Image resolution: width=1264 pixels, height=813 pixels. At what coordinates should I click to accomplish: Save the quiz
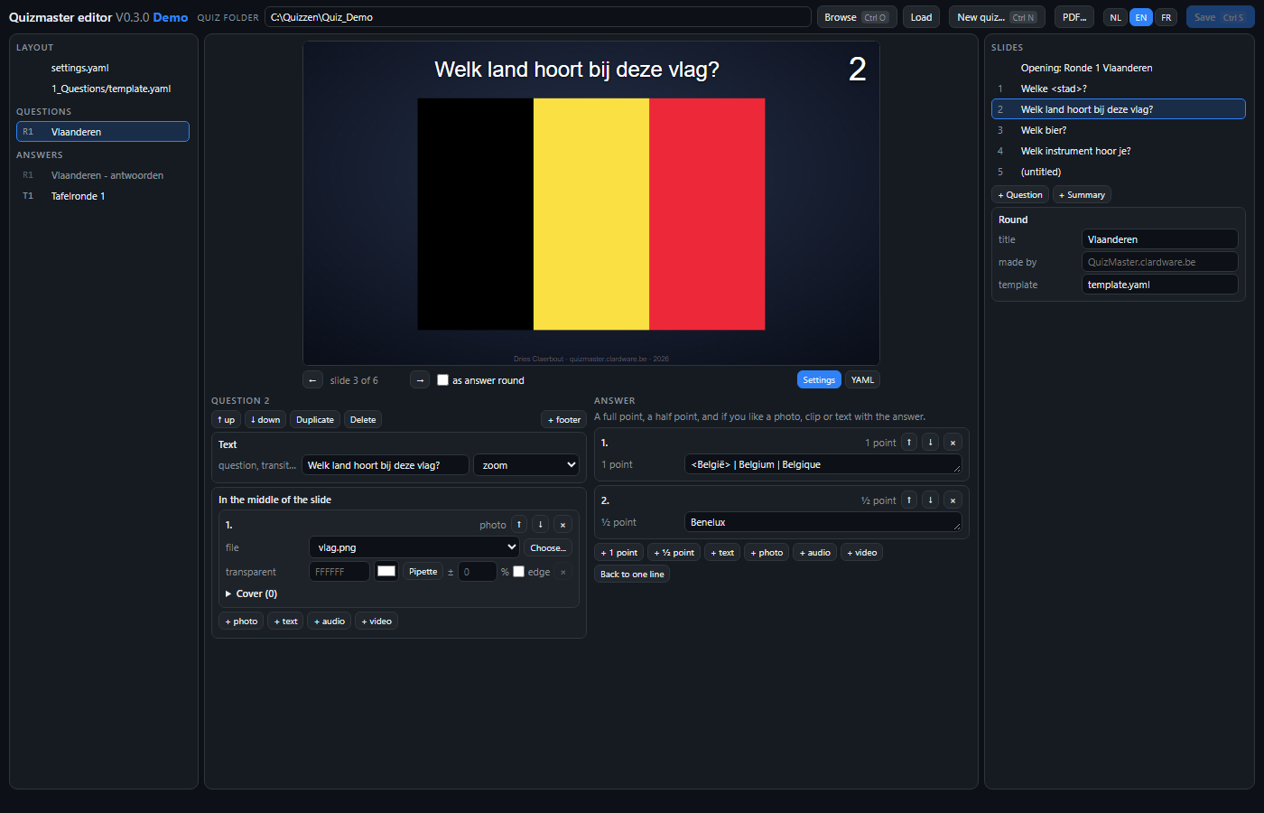pyautogui.click(x=1220, y=17)
